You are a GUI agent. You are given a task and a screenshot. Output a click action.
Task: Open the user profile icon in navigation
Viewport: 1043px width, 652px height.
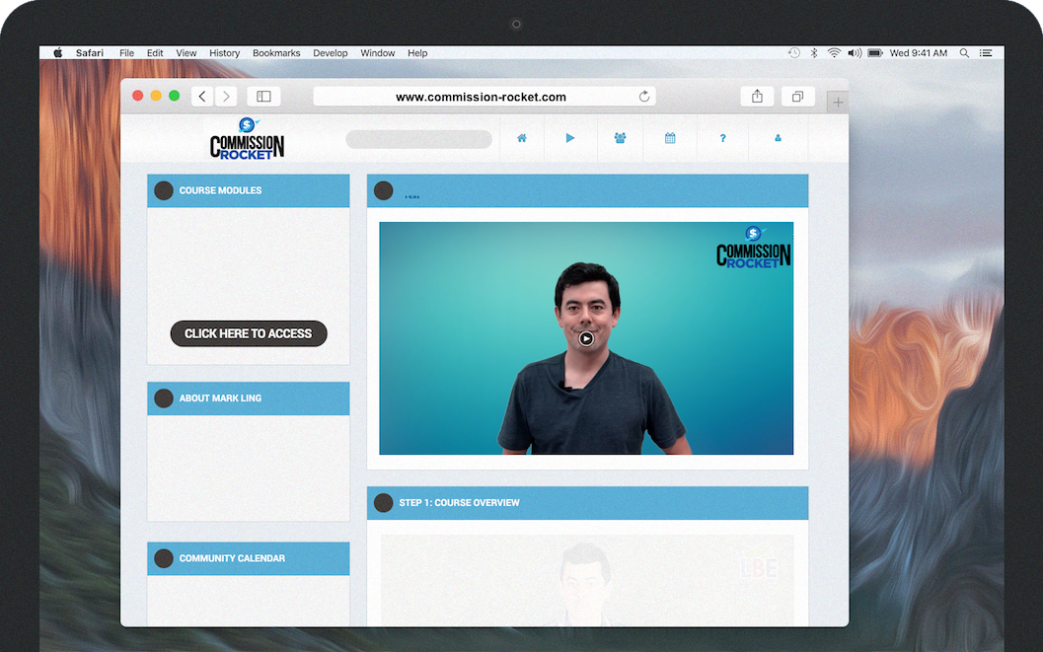778,138
